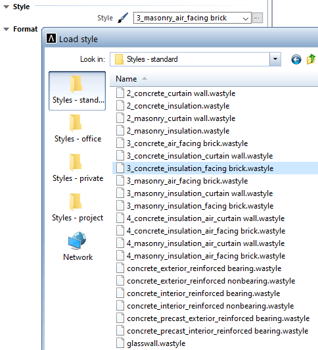This screenshot has height=350, width=318.
Task: Click file icon of 3_masonry_air_facing brick.wastyle
Action: tap(120, 180)
